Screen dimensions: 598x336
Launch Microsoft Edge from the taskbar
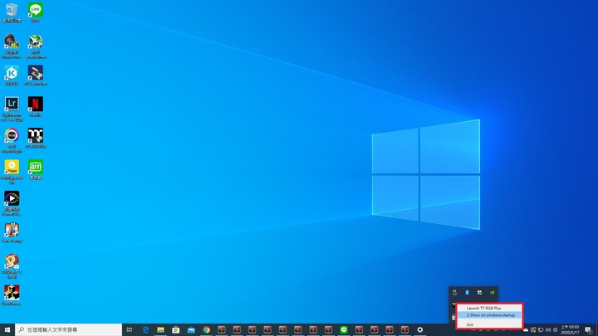click(x=145, y=329)
